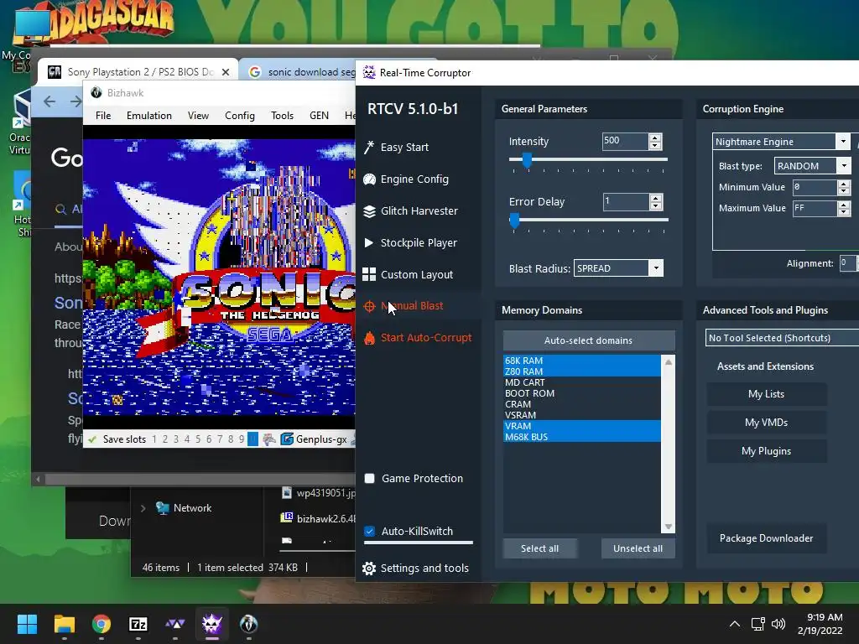
Task: Open Bizhawk app in taskbar
Action: coord(248,624)
